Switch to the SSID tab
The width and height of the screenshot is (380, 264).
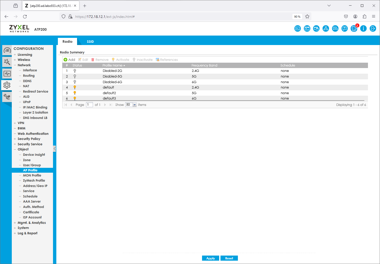pos(90,41)
